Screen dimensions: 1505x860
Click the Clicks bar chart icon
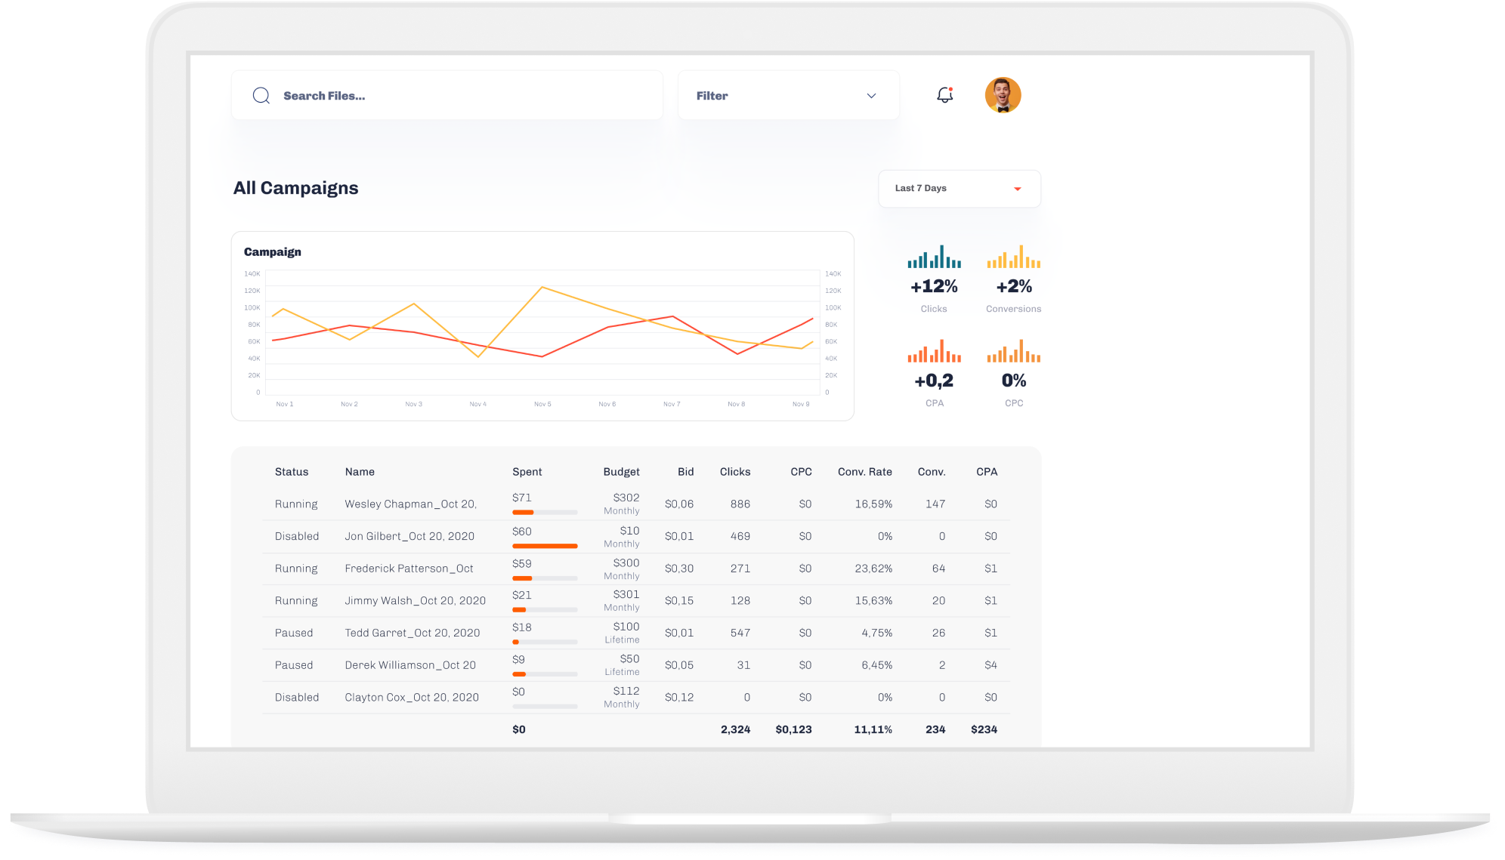pyautogui.click(x=934, y=257)
